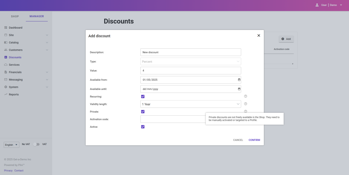Click the help icon beside Validity length

(x=245, y=104)
